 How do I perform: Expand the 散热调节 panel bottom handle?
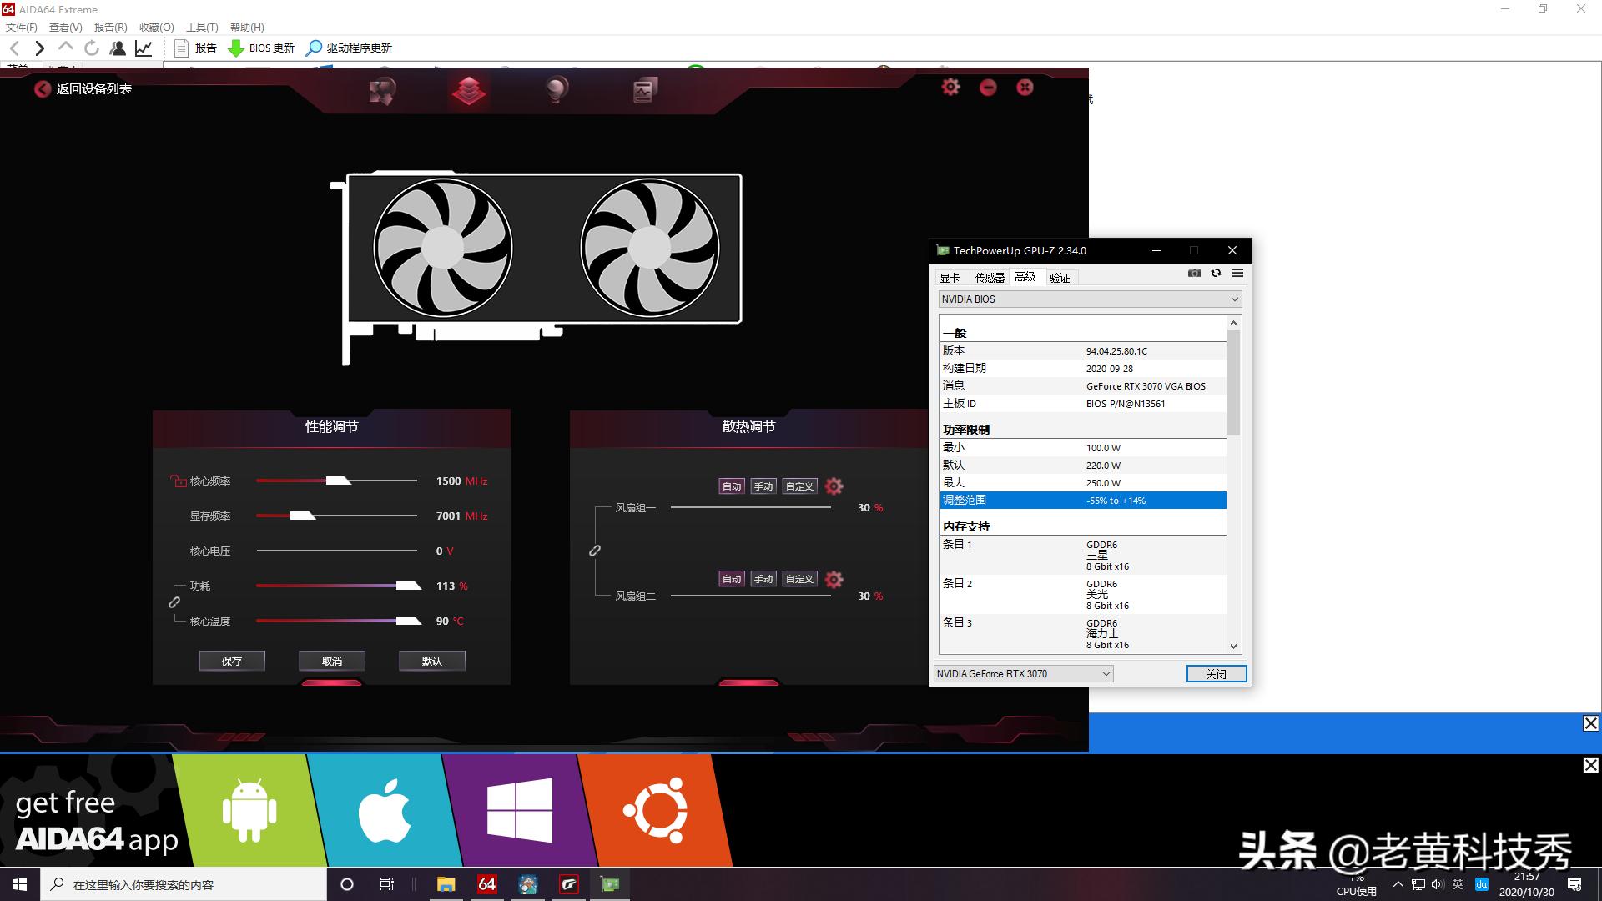pyautogui.click(x=748, y=682)
